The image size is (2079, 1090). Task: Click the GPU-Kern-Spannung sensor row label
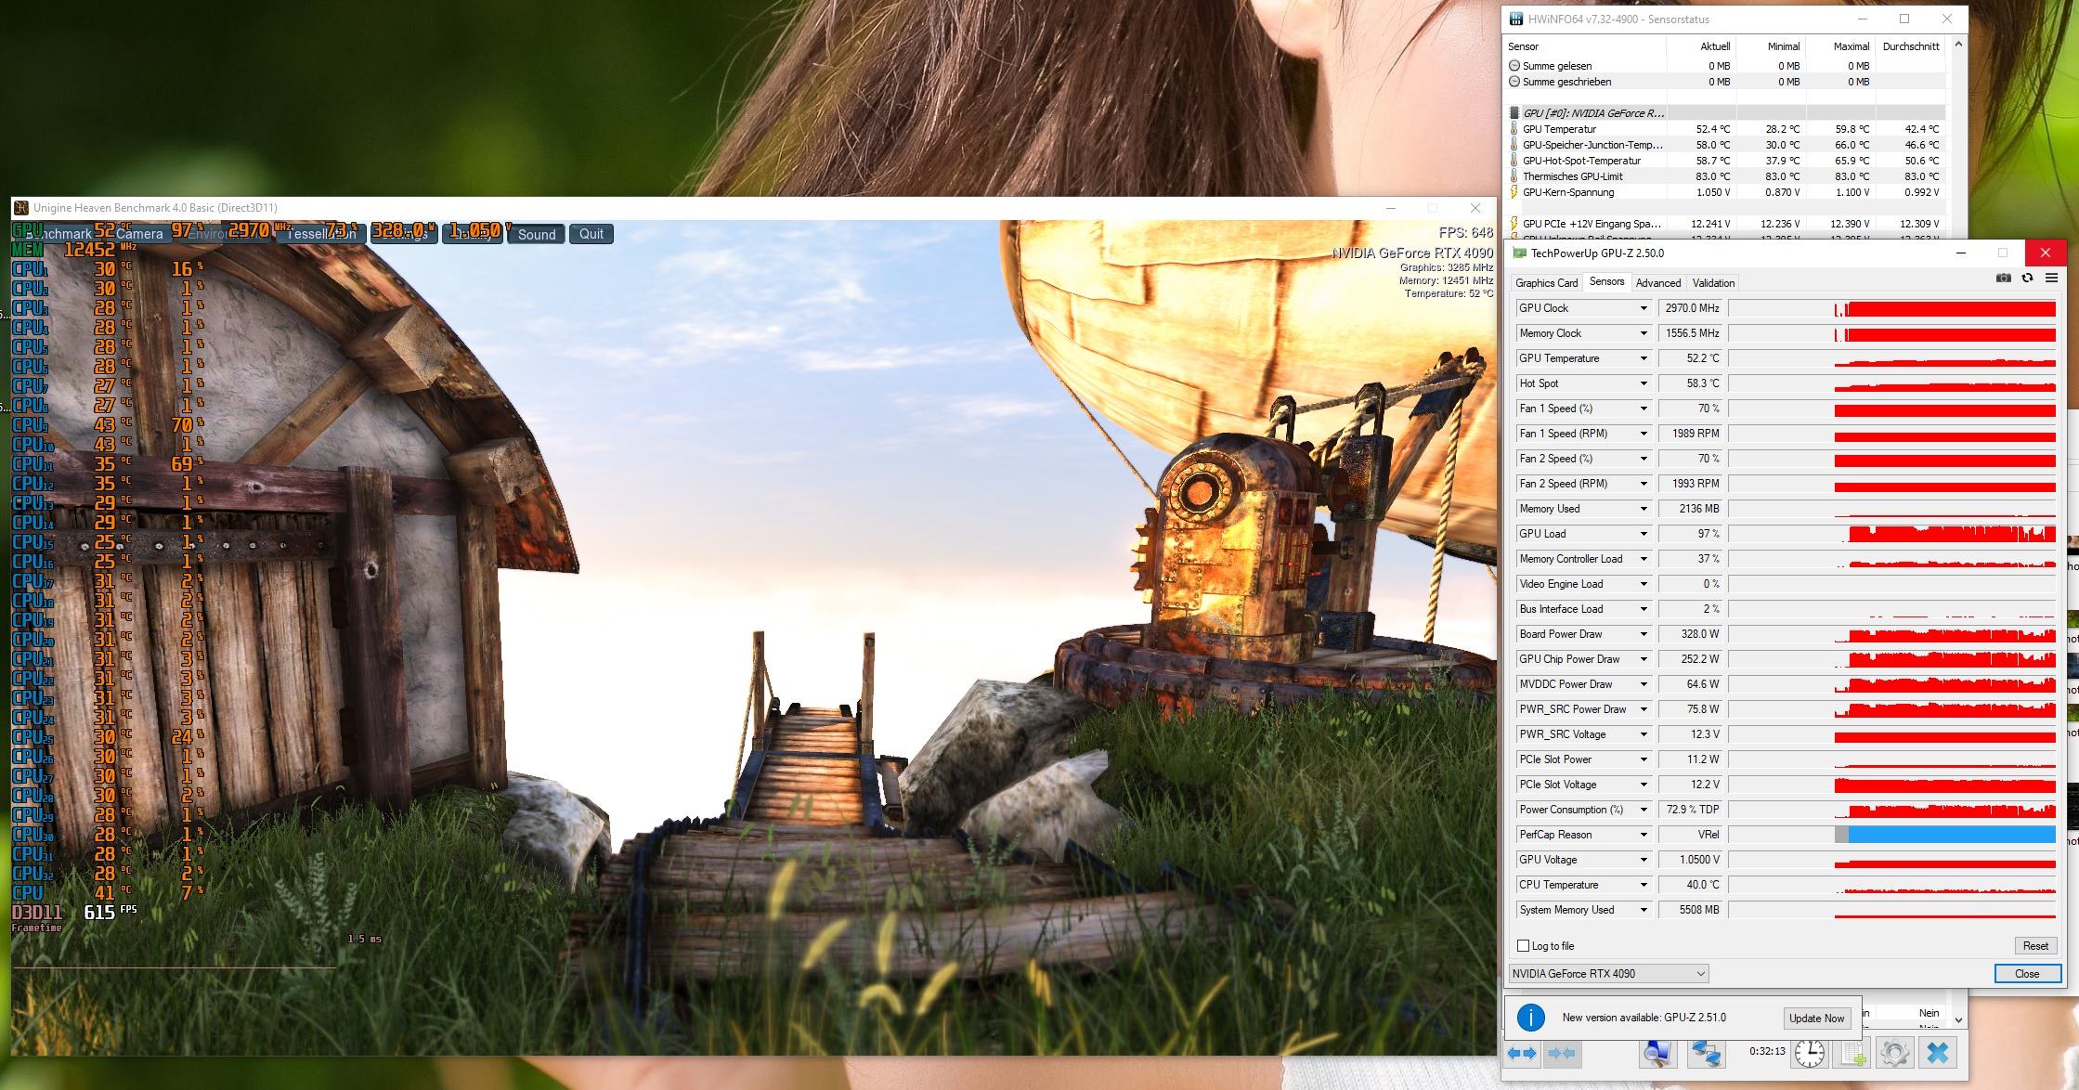[x=1568, y=192]
